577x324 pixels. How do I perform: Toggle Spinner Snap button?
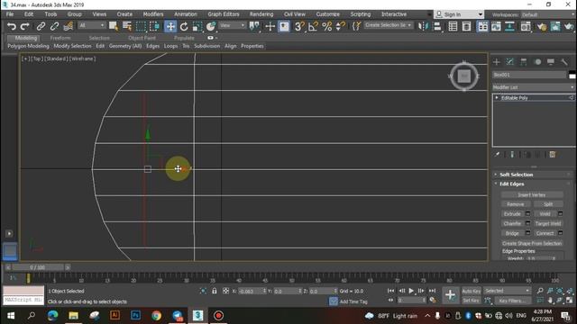coord(341,26)
